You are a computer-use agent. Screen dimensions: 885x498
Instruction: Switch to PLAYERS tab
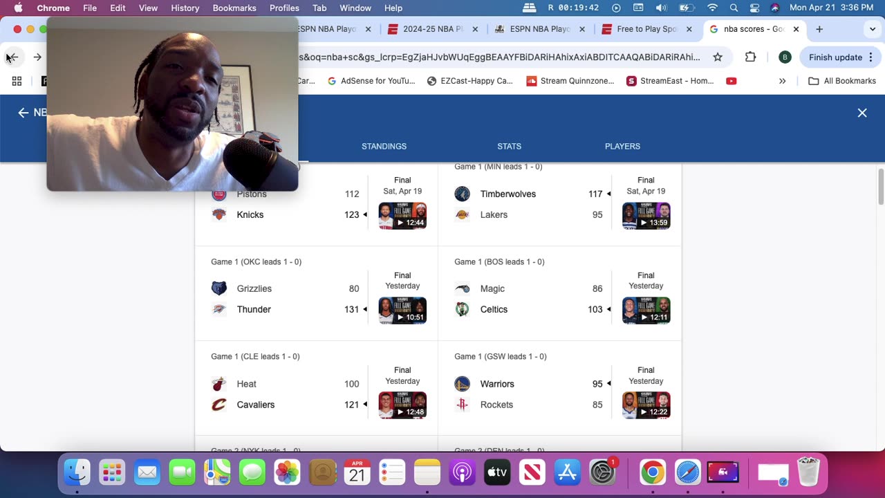622,146
